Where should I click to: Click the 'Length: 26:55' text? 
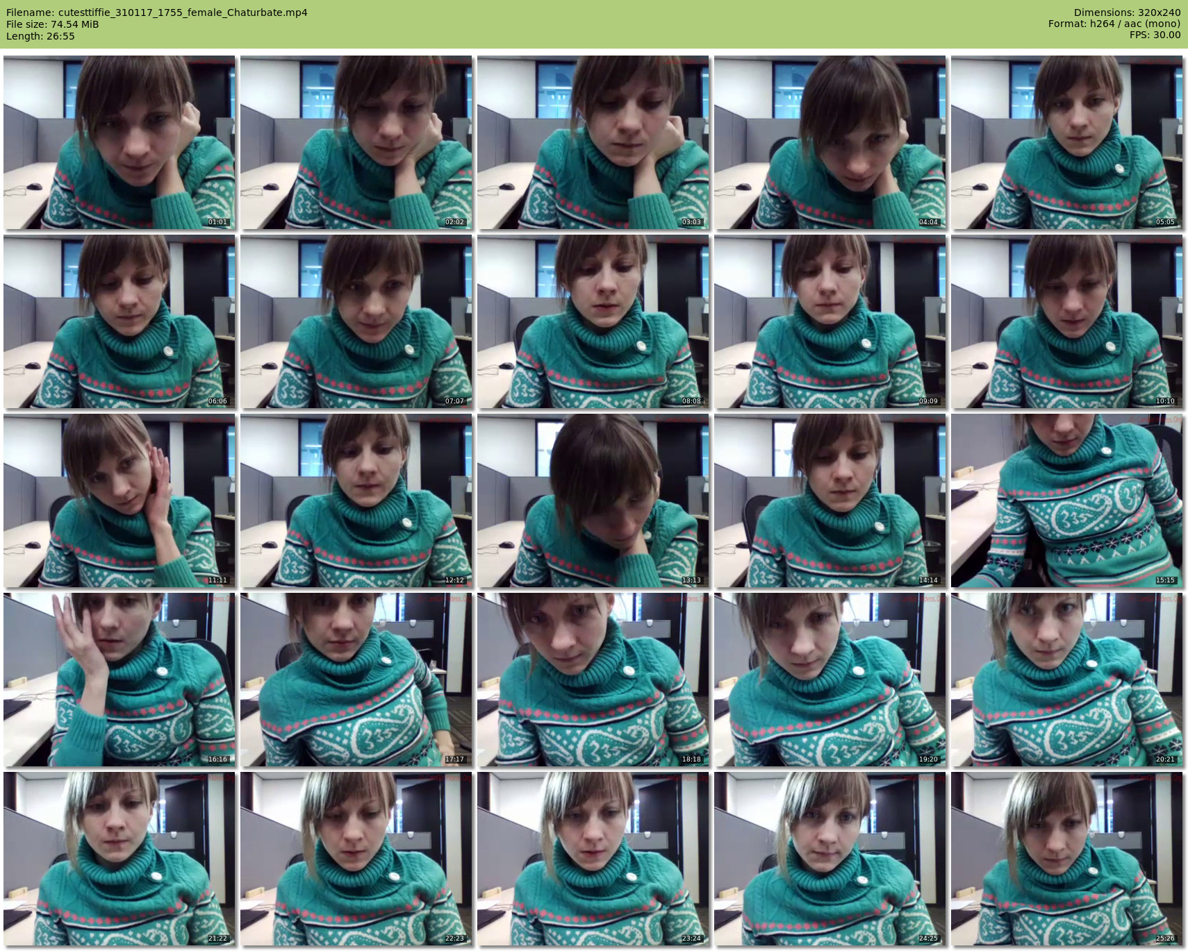(x=40, y=36)
